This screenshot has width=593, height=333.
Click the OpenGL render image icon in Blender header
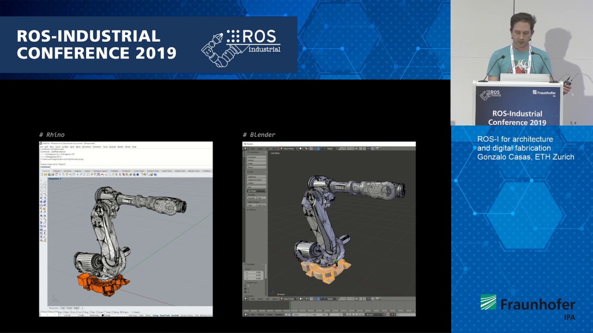pos(377,148)
